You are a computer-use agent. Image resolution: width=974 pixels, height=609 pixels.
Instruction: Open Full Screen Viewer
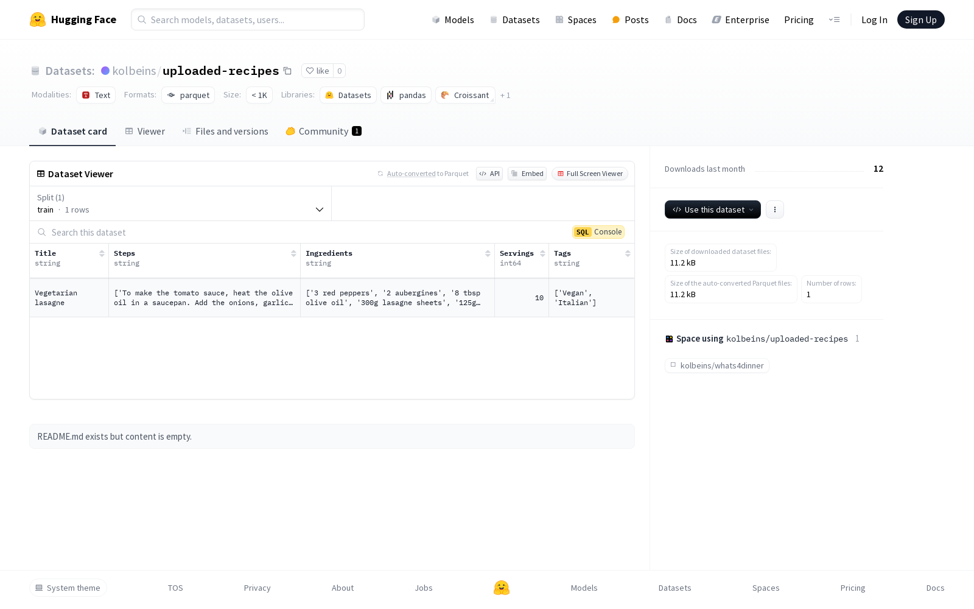(590, 174)
